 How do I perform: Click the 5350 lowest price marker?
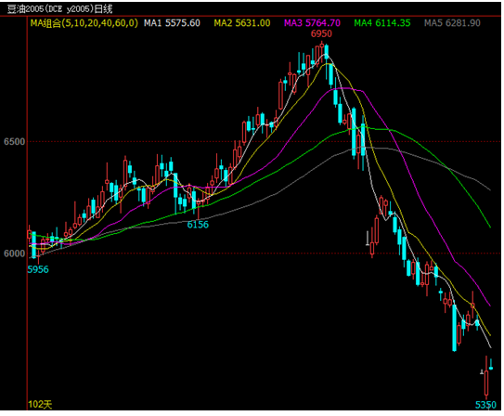485,405
